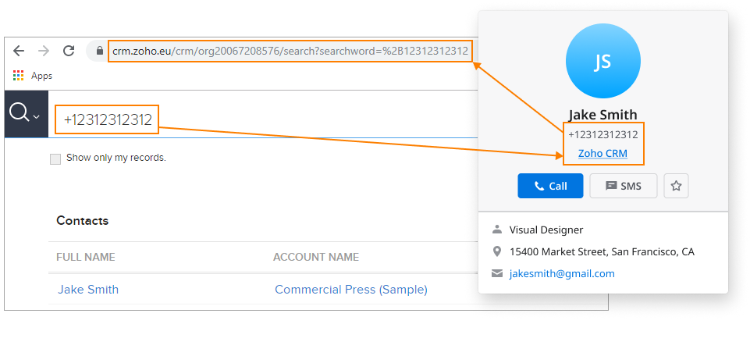
Task: Send a message via the SMS button
Action: (624, 186)
